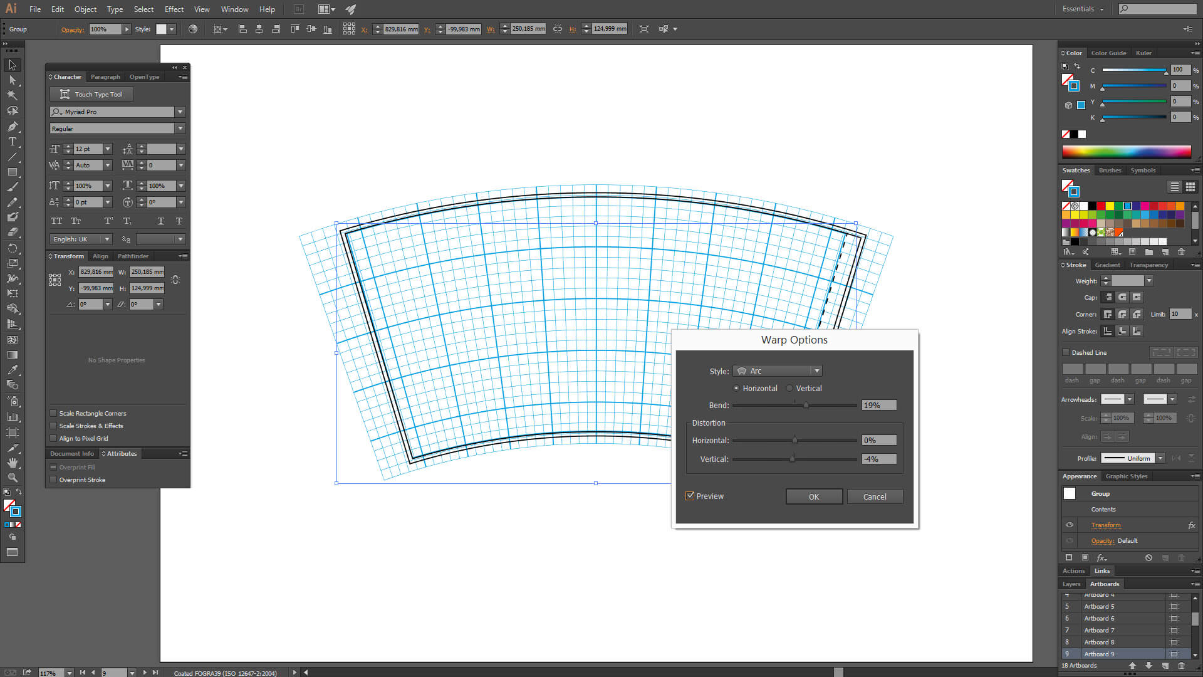The height and width of the screenshot is (677, 1203).
Task: Switch to the Paragraph tab
Action: pyautogui.click(x=105, y=76)
